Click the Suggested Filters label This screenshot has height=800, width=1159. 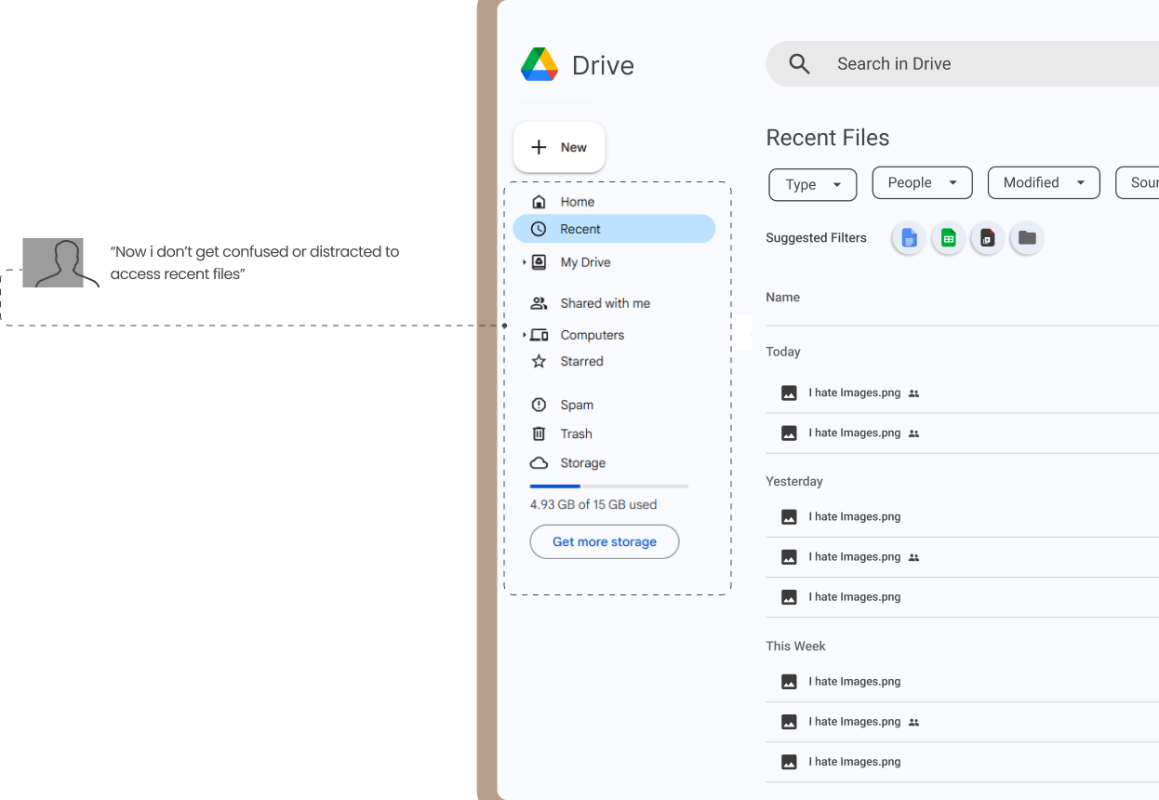click(816, 237)
